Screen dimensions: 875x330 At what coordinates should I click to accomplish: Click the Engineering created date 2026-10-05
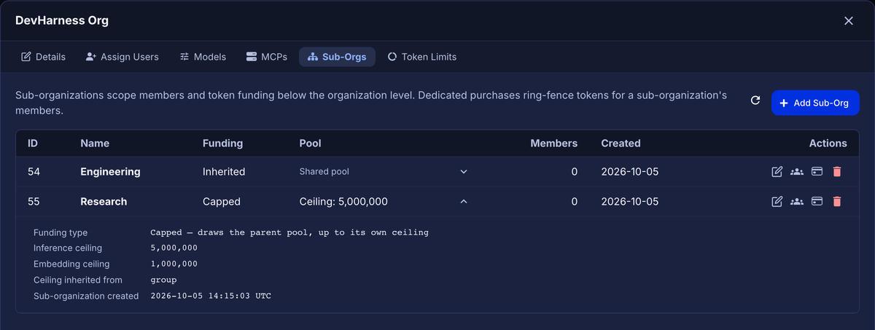point(629,172)
